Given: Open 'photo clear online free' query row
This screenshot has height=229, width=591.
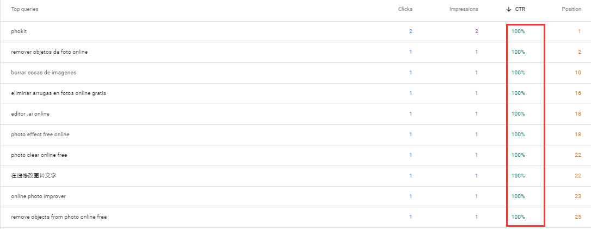Looking at the screenshot, I should 39,155.
